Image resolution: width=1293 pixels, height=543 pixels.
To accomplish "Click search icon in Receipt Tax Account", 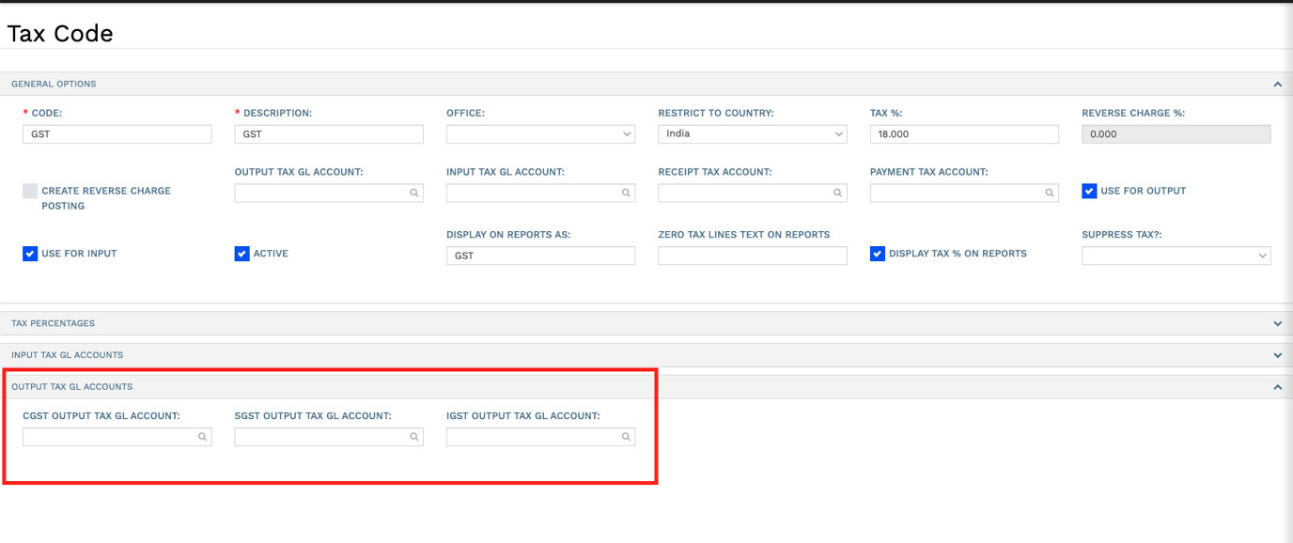I will pos(837,193).
